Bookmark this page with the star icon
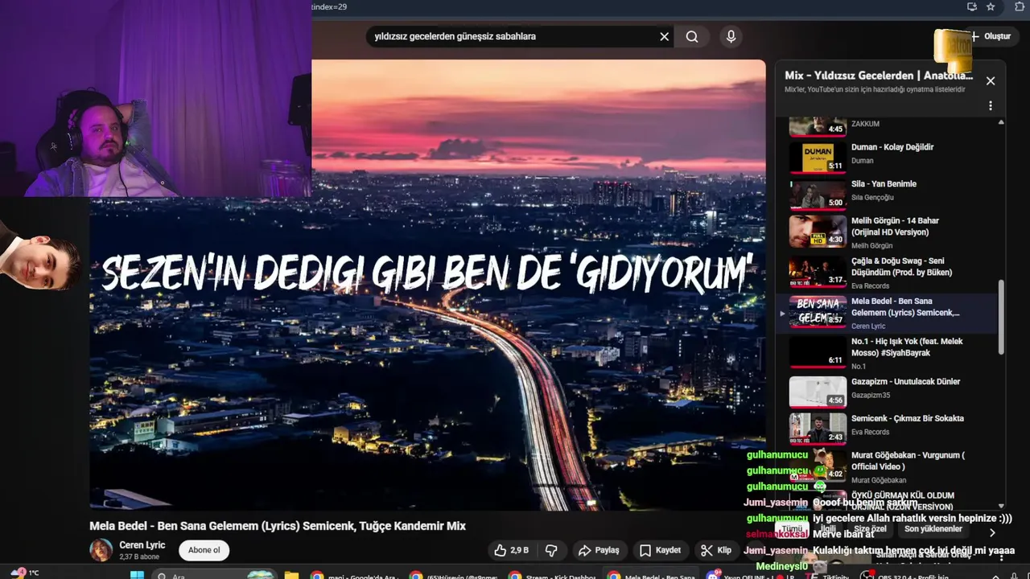This screenshot has height=579, width=1030. tap(991, 6)
